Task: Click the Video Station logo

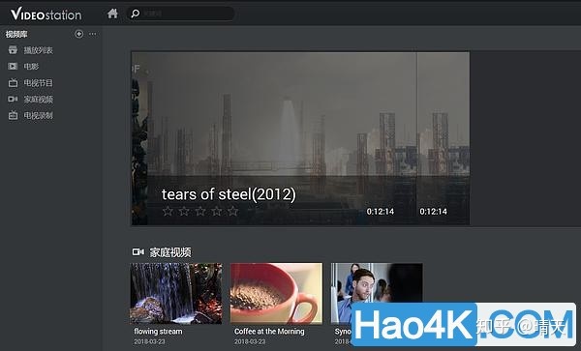Action: click(46, 15)
